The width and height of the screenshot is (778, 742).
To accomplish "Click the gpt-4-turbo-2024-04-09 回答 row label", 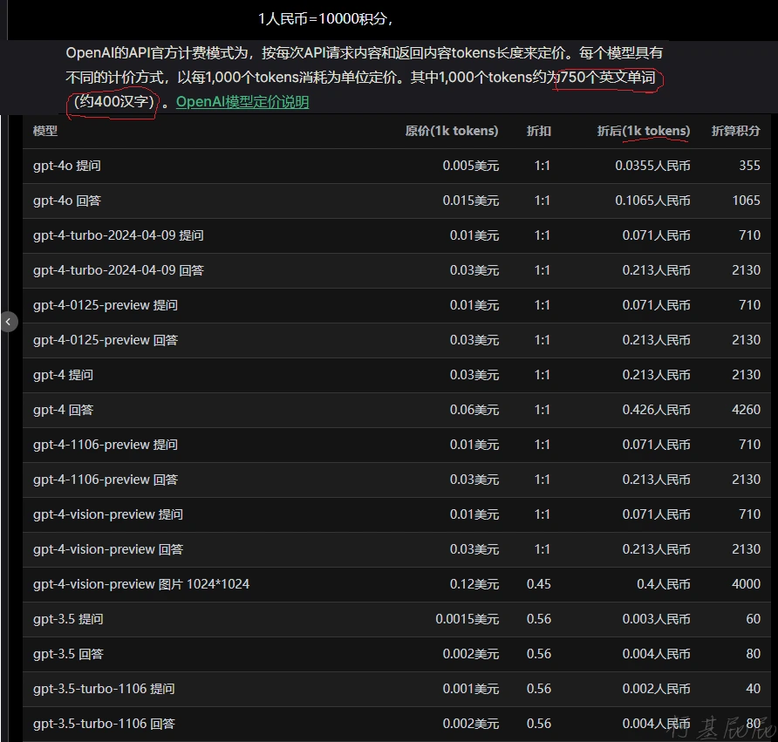I will click(x=118, y=270).
